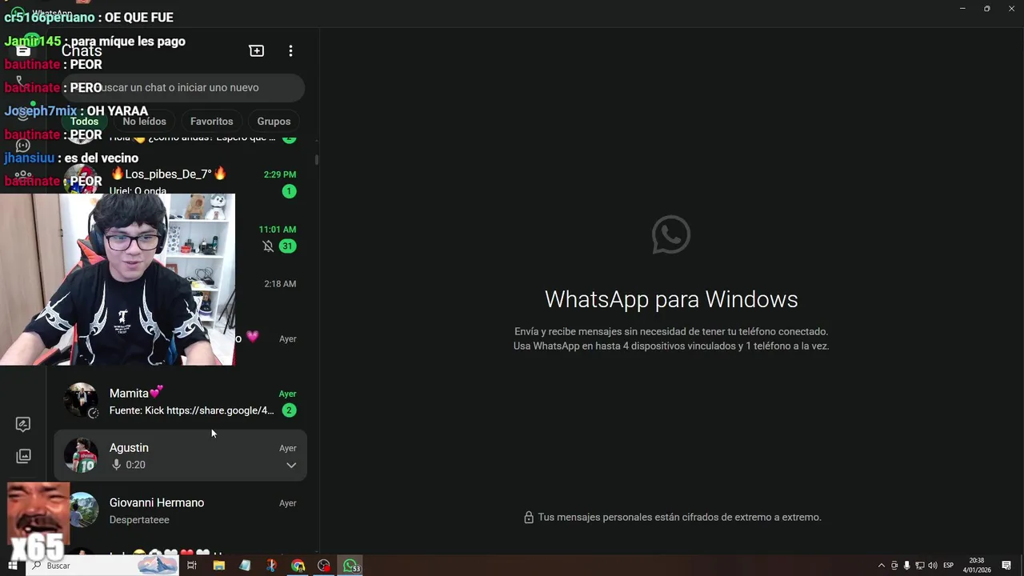Click Agustin's profile picture

[x=81, y=455]
